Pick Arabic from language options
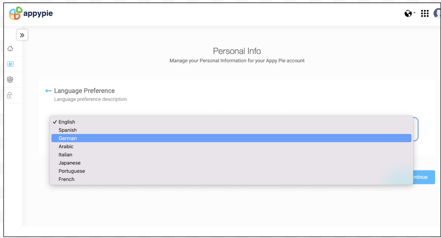 point(66,146)
